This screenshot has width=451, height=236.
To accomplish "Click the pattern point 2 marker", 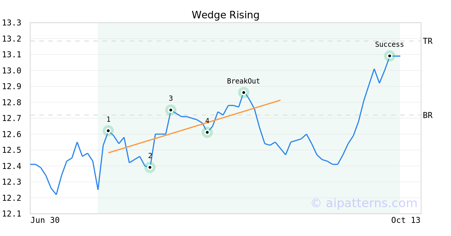I will click(x=150, y=167).
